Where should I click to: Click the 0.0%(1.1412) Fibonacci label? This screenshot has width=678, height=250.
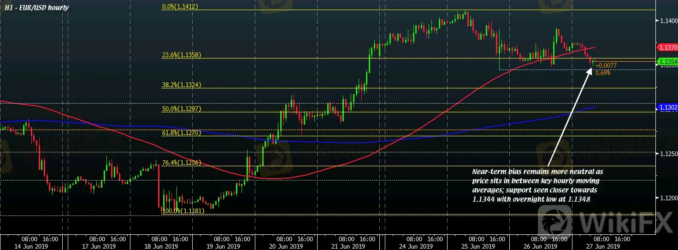(182, 7)
